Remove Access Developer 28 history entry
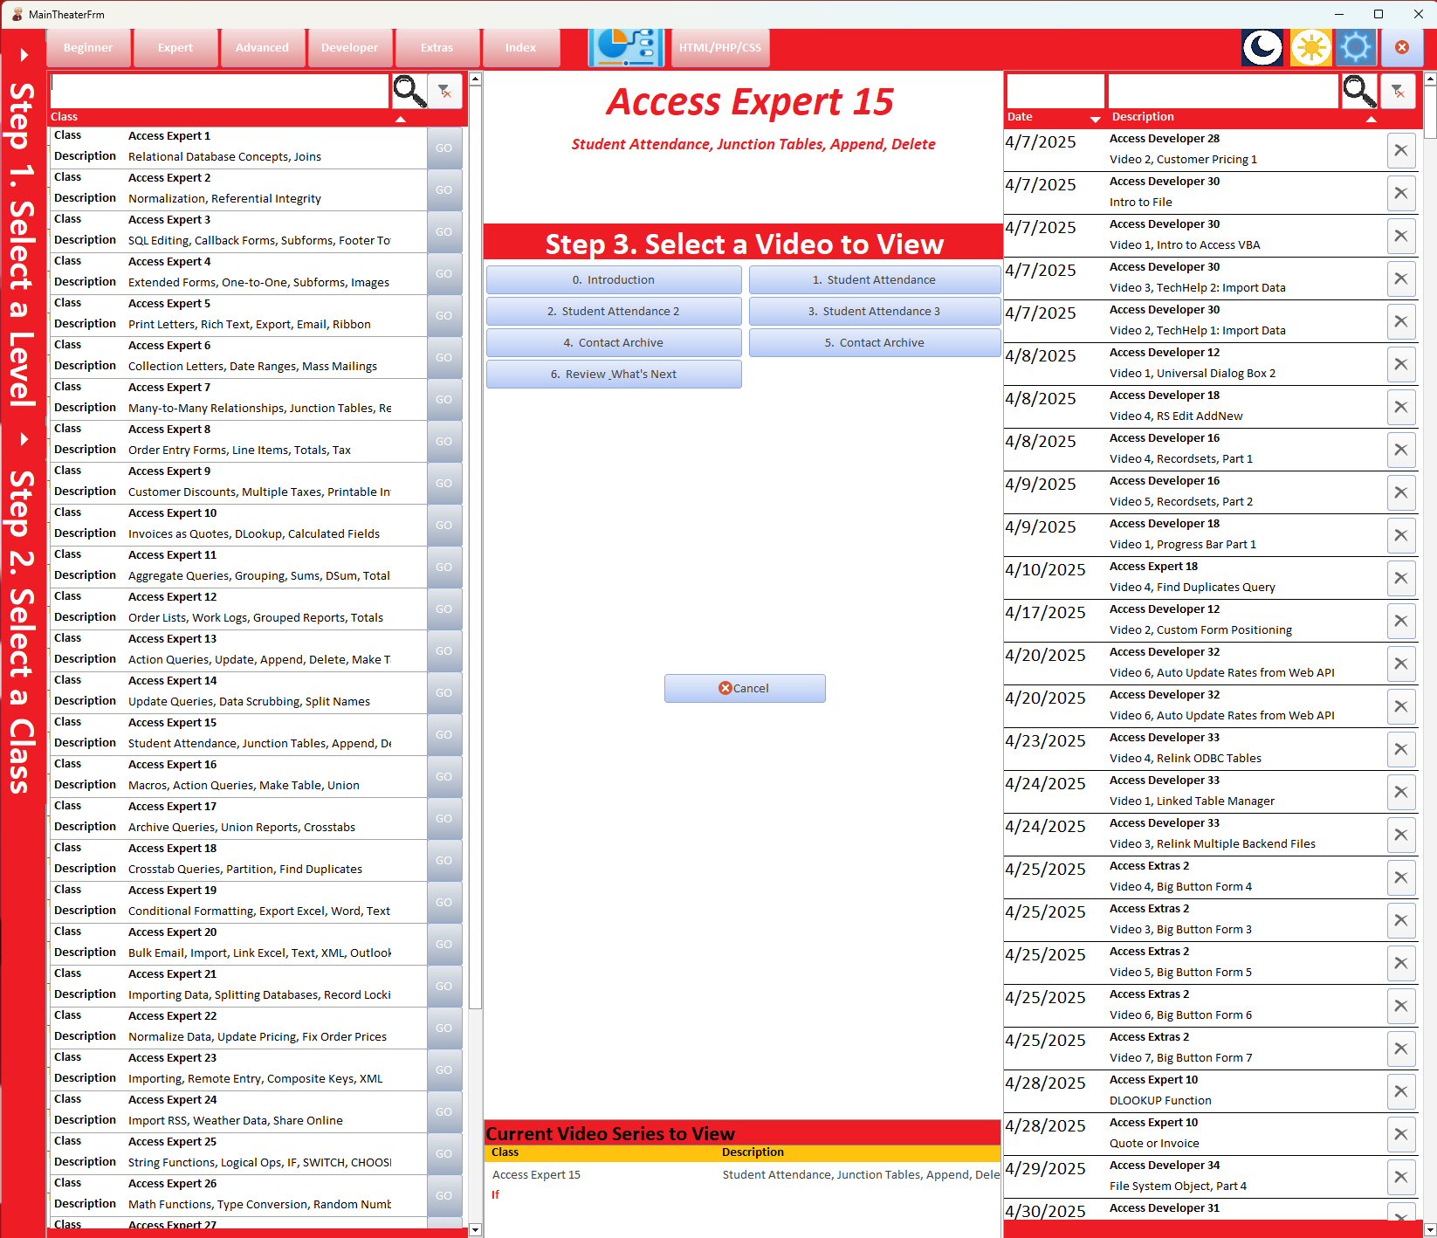Viewport: 1437px width, 1238px height. [1401, 150]
